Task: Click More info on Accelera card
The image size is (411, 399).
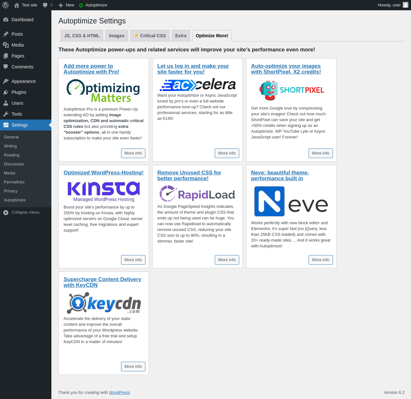Action: coord(227,153)
